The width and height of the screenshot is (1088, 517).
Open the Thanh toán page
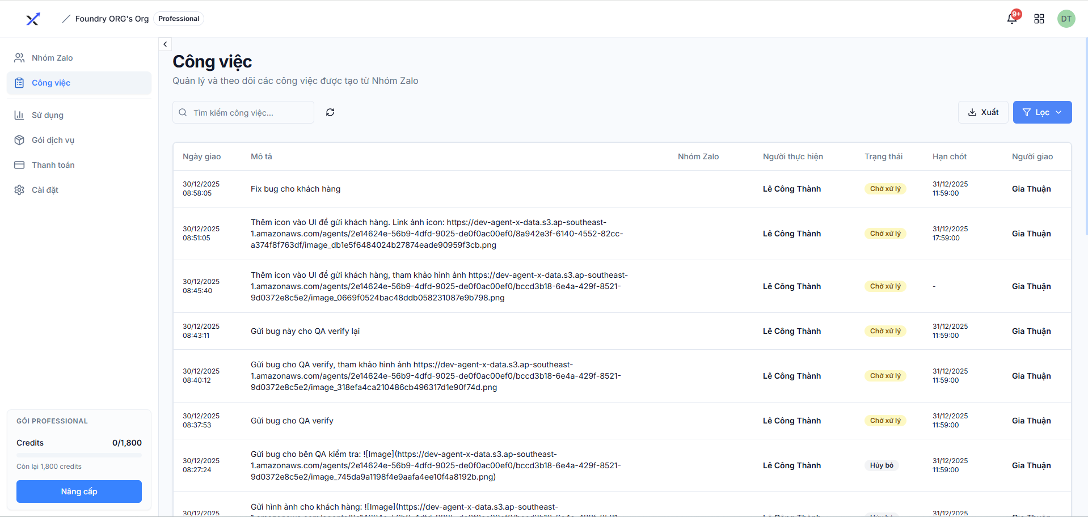(x=79, y=165)
